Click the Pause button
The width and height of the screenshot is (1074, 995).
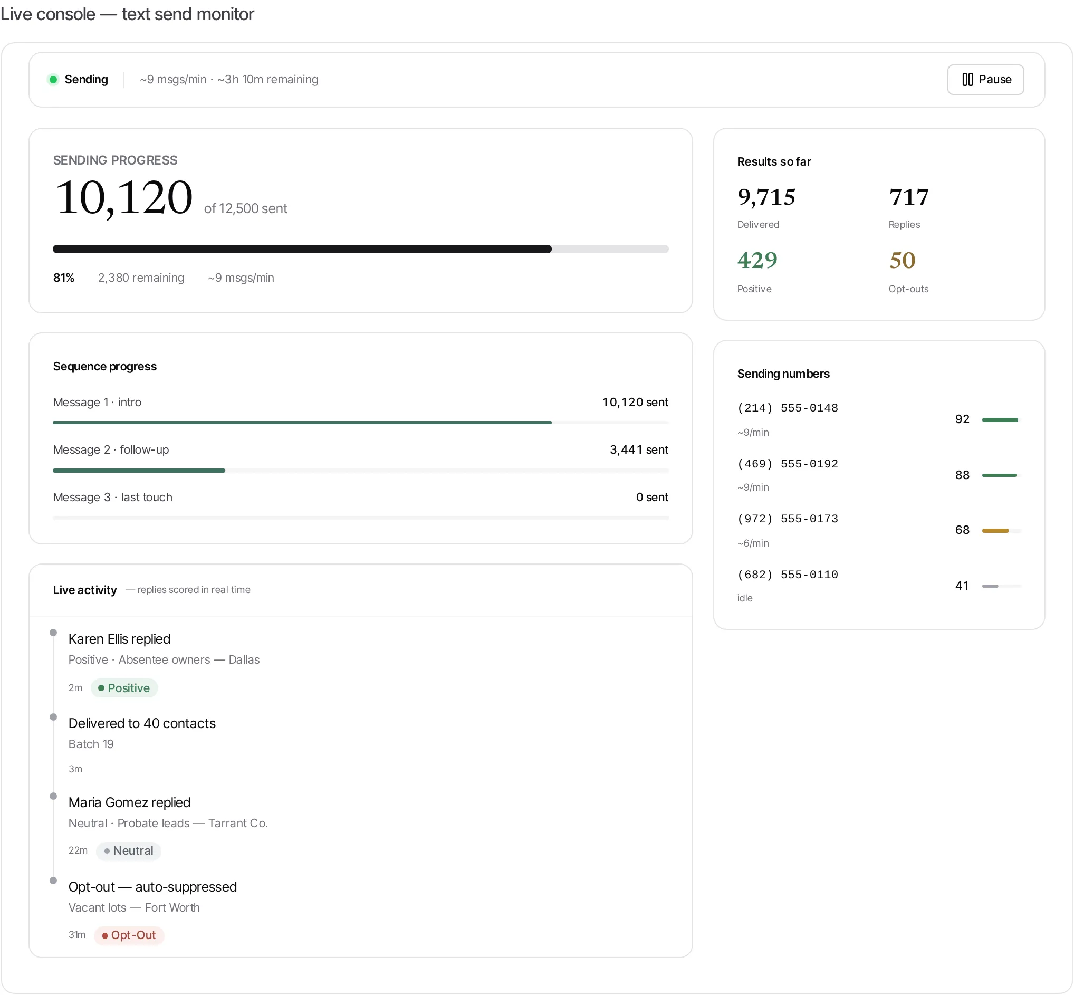tap(985, 80)
